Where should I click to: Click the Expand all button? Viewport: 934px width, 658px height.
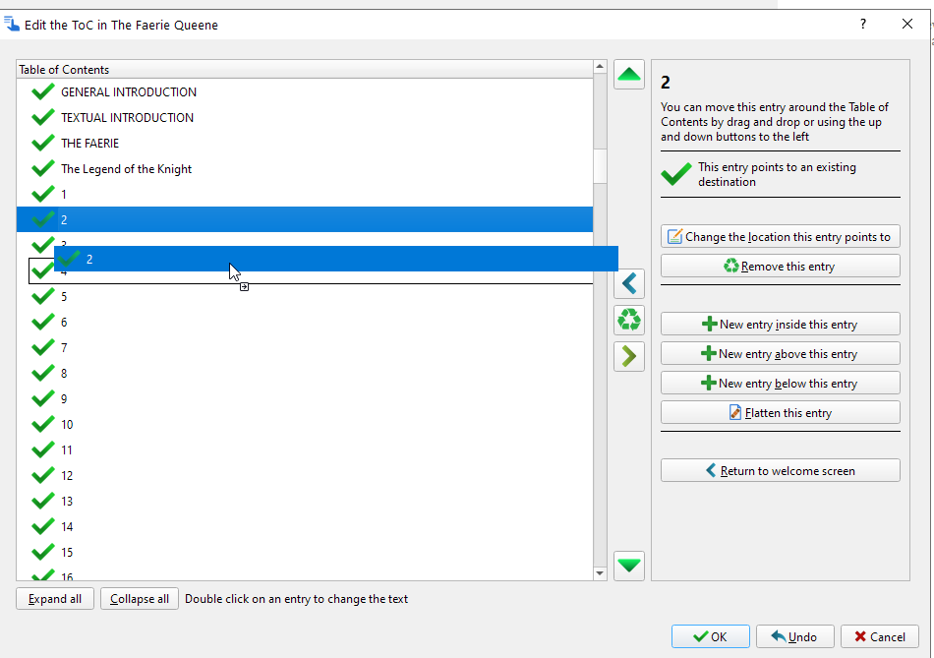(x=55, y=599)
